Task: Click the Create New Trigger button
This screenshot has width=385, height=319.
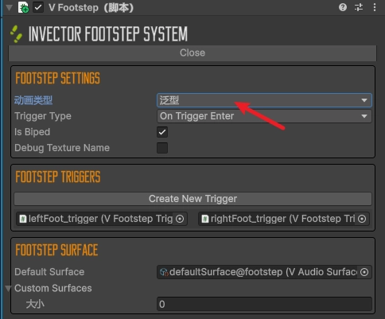Action: point(192,199)
